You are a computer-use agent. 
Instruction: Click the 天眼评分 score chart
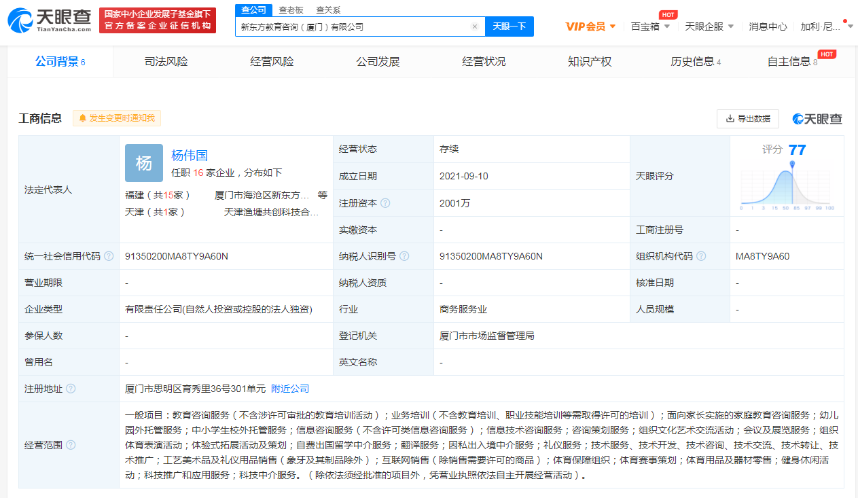[x=787, y=183]
